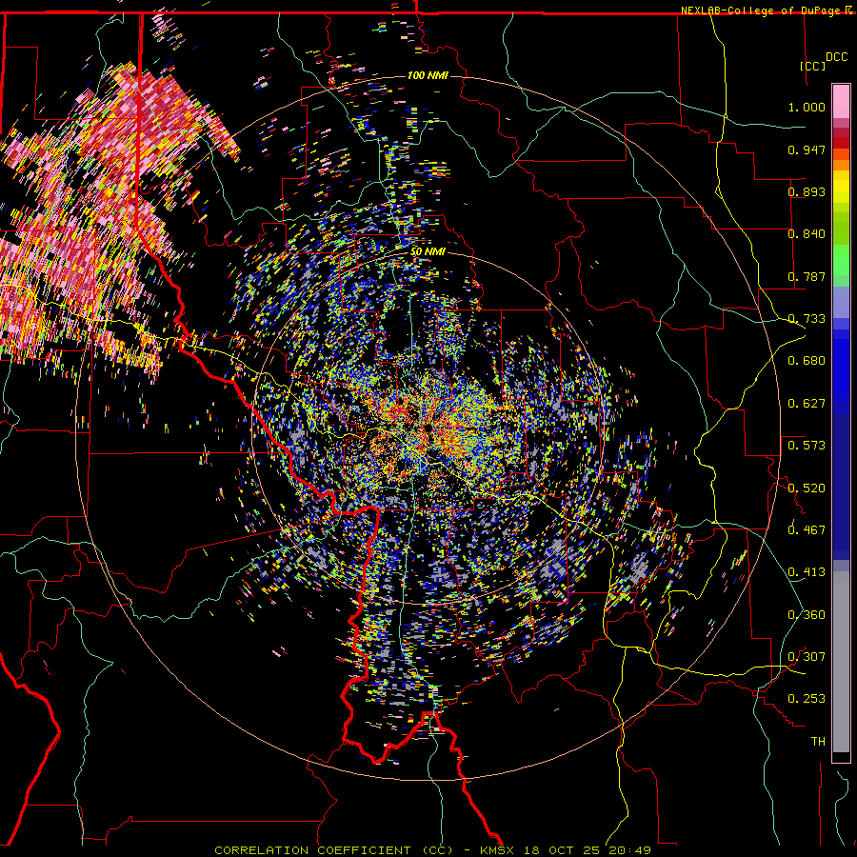Click the 0.733 legend value label
The height and width of the screenshot is (857, 857).
(807, 319)
